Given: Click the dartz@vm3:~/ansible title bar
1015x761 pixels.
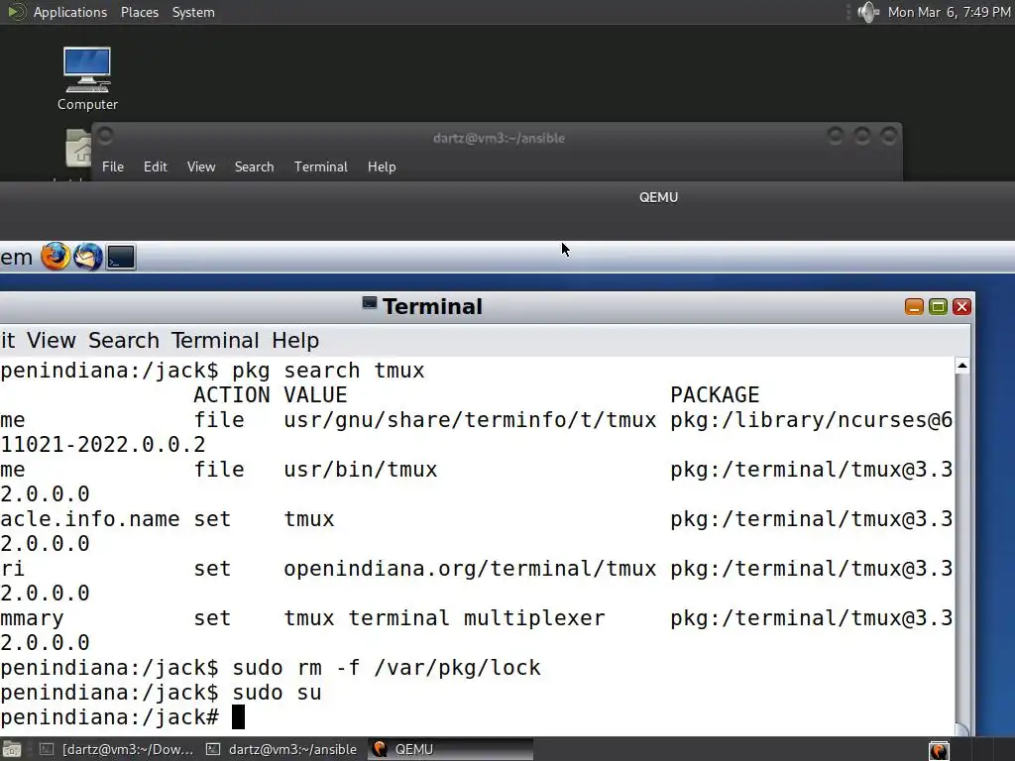Looking at the screenshot, I should tap(498, 138).
